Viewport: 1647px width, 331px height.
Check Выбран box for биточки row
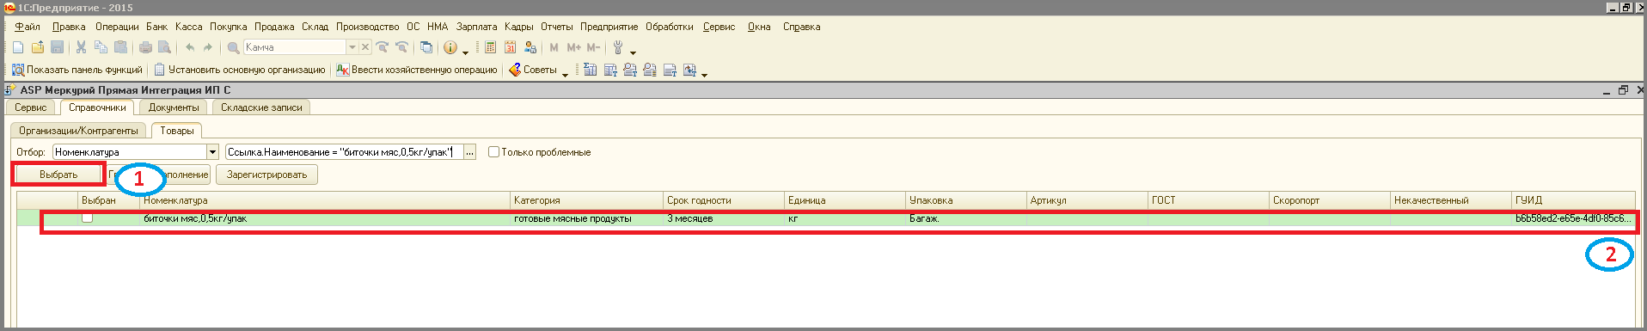(87, 218)
